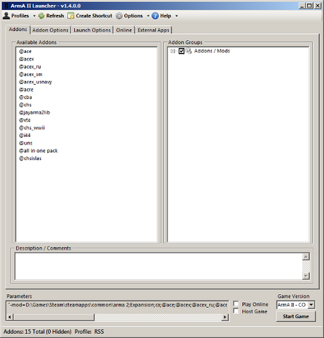This screenshot has height=338, width=324.
Task: Click the Addons: 15 Total status text
Action: pos(37,332)
